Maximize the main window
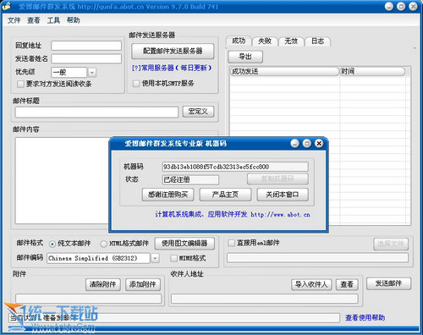423x335 pixels. coord(401,6)
